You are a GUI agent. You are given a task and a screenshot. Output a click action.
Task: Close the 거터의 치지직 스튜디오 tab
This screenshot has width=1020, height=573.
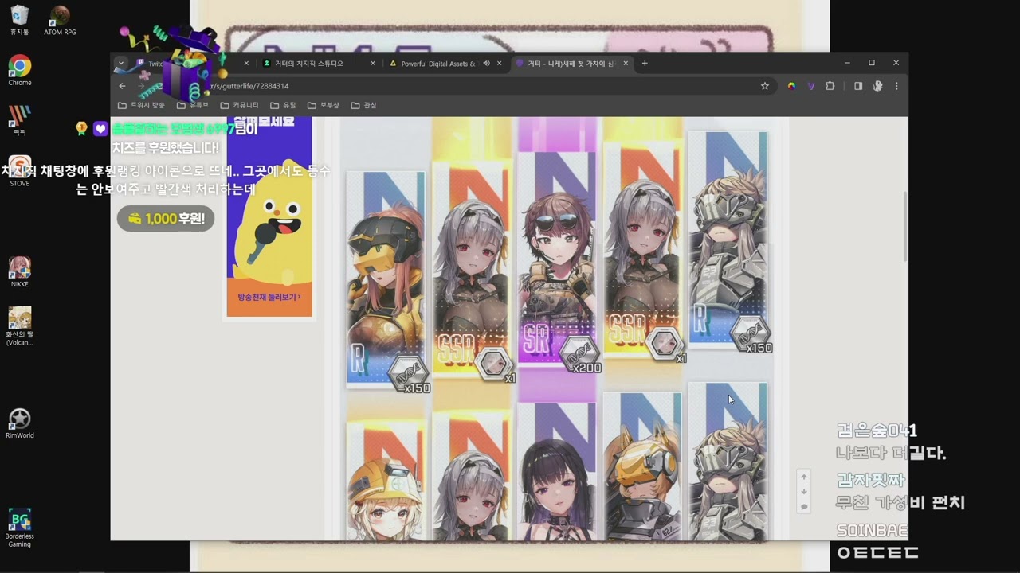373,64
